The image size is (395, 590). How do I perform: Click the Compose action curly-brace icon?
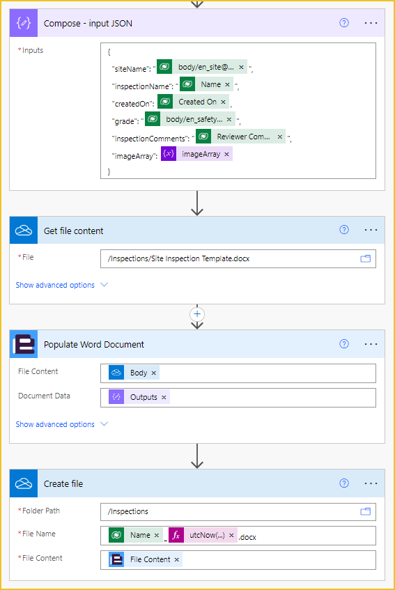pyautogui.click(x=23, y=23)
